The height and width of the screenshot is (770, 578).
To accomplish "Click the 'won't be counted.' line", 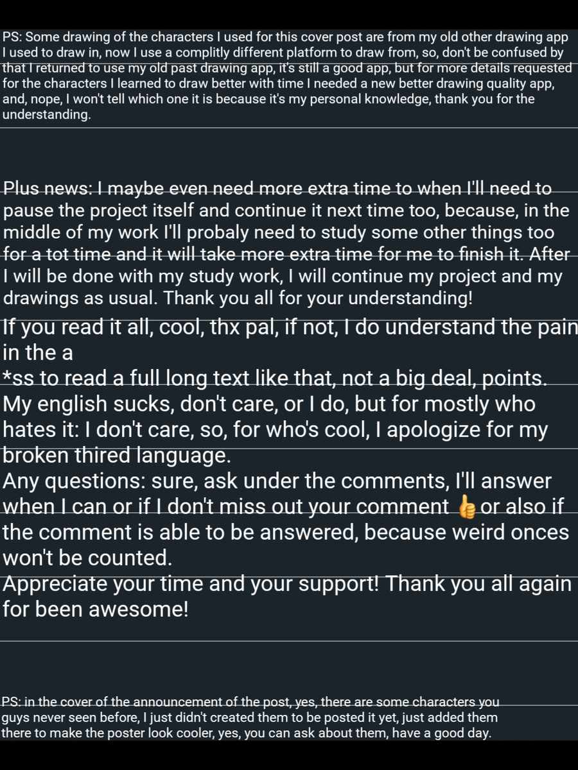I will click(x=87, y=558).
